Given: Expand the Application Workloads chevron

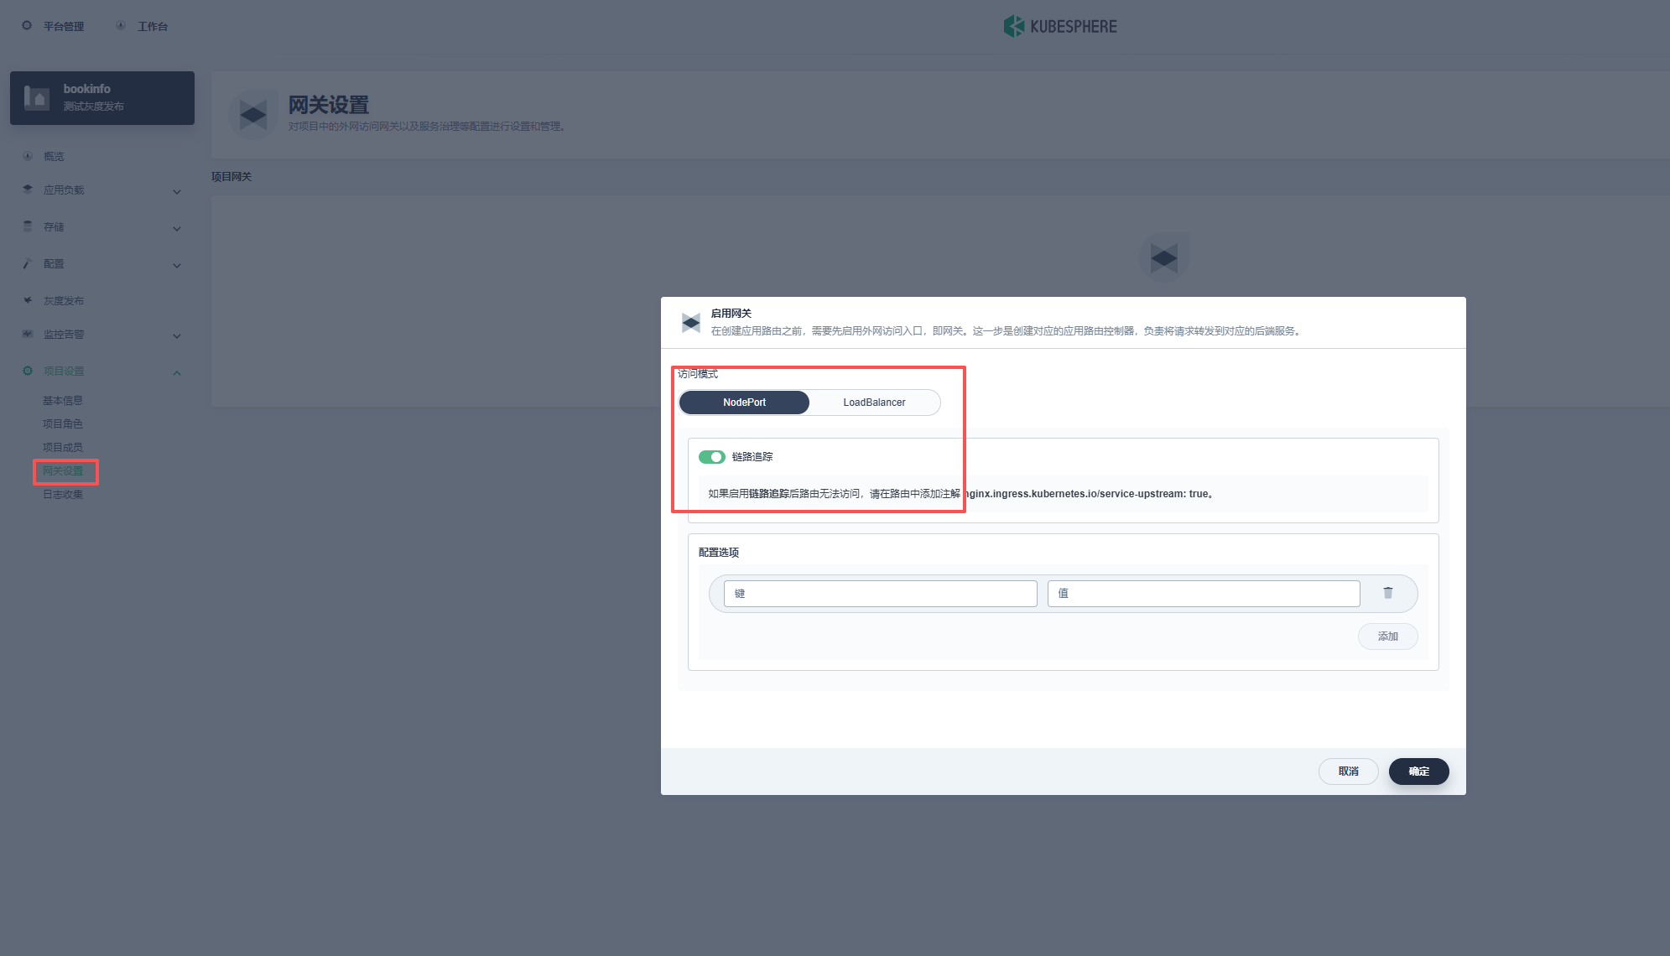Looking at the screenshot, I should 177,191.
